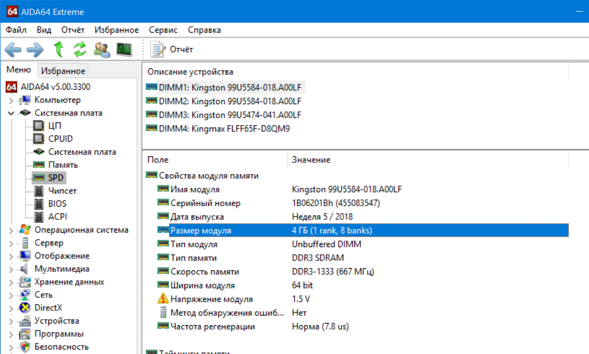Open the Отчёт menu in the menu bar

73,30
